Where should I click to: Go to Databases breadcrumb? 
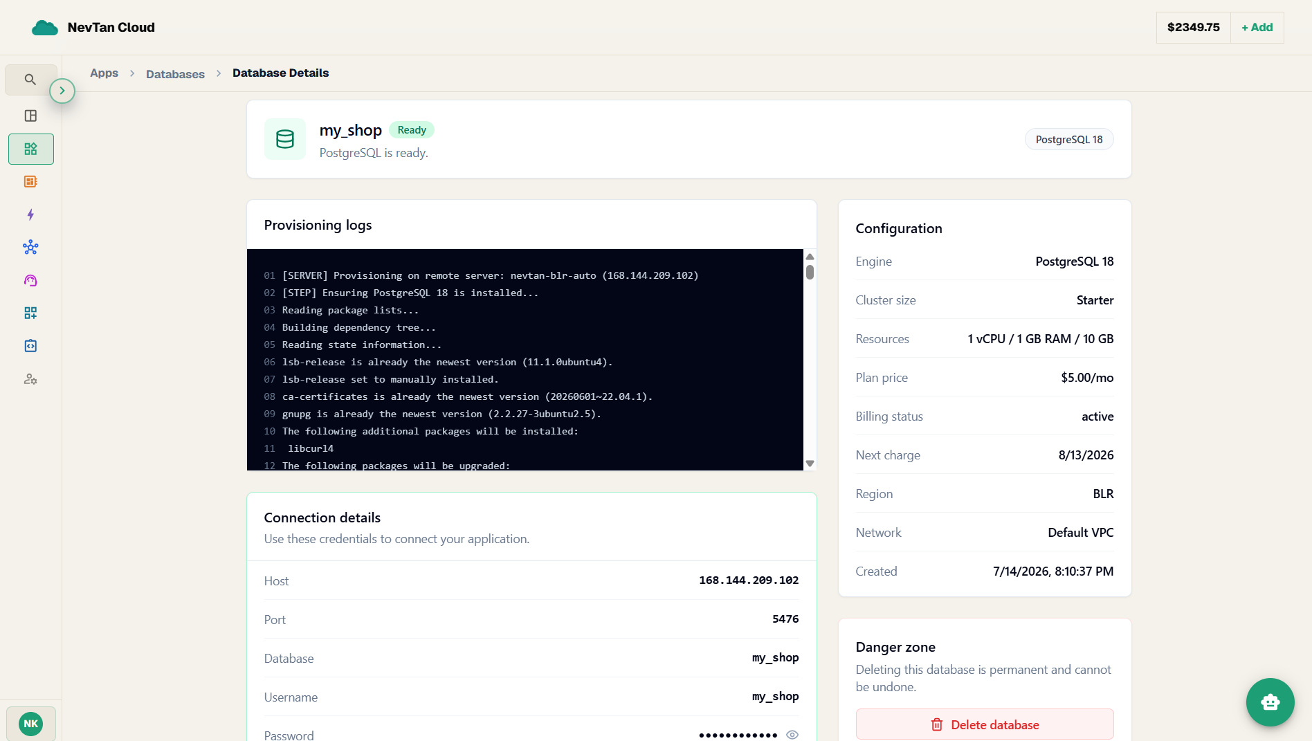175,74
